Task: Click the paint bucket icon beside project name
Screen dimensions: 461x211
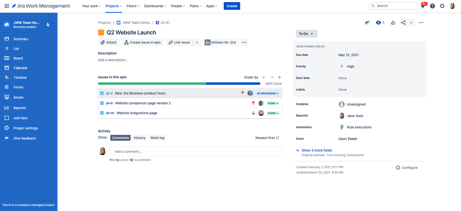Action: pyautogui.click(x=48, y=25)
